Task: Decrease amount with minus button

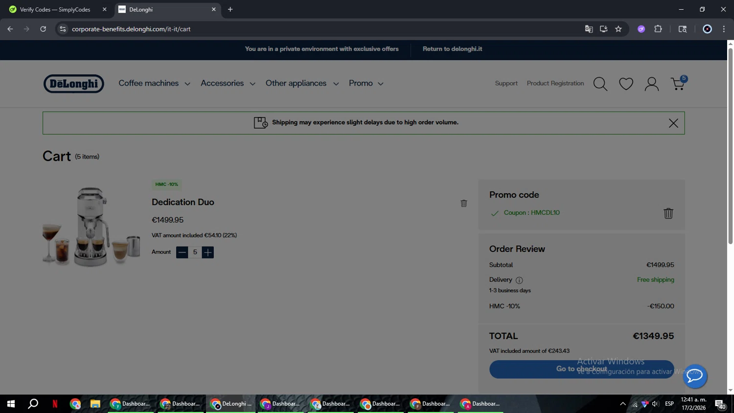Action: [182, 252]
